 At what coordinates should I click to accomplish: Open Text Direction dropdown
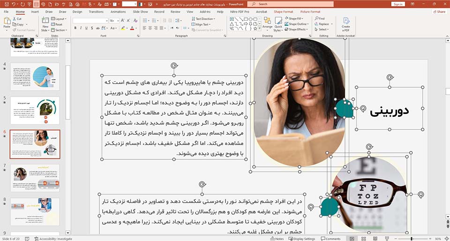(x=203, y=19)
